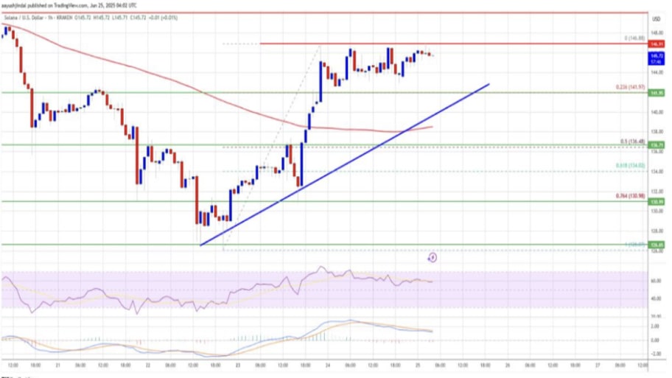Click the date label 22 on time axis
Screen dimensions: 672x378
point(148,365)
